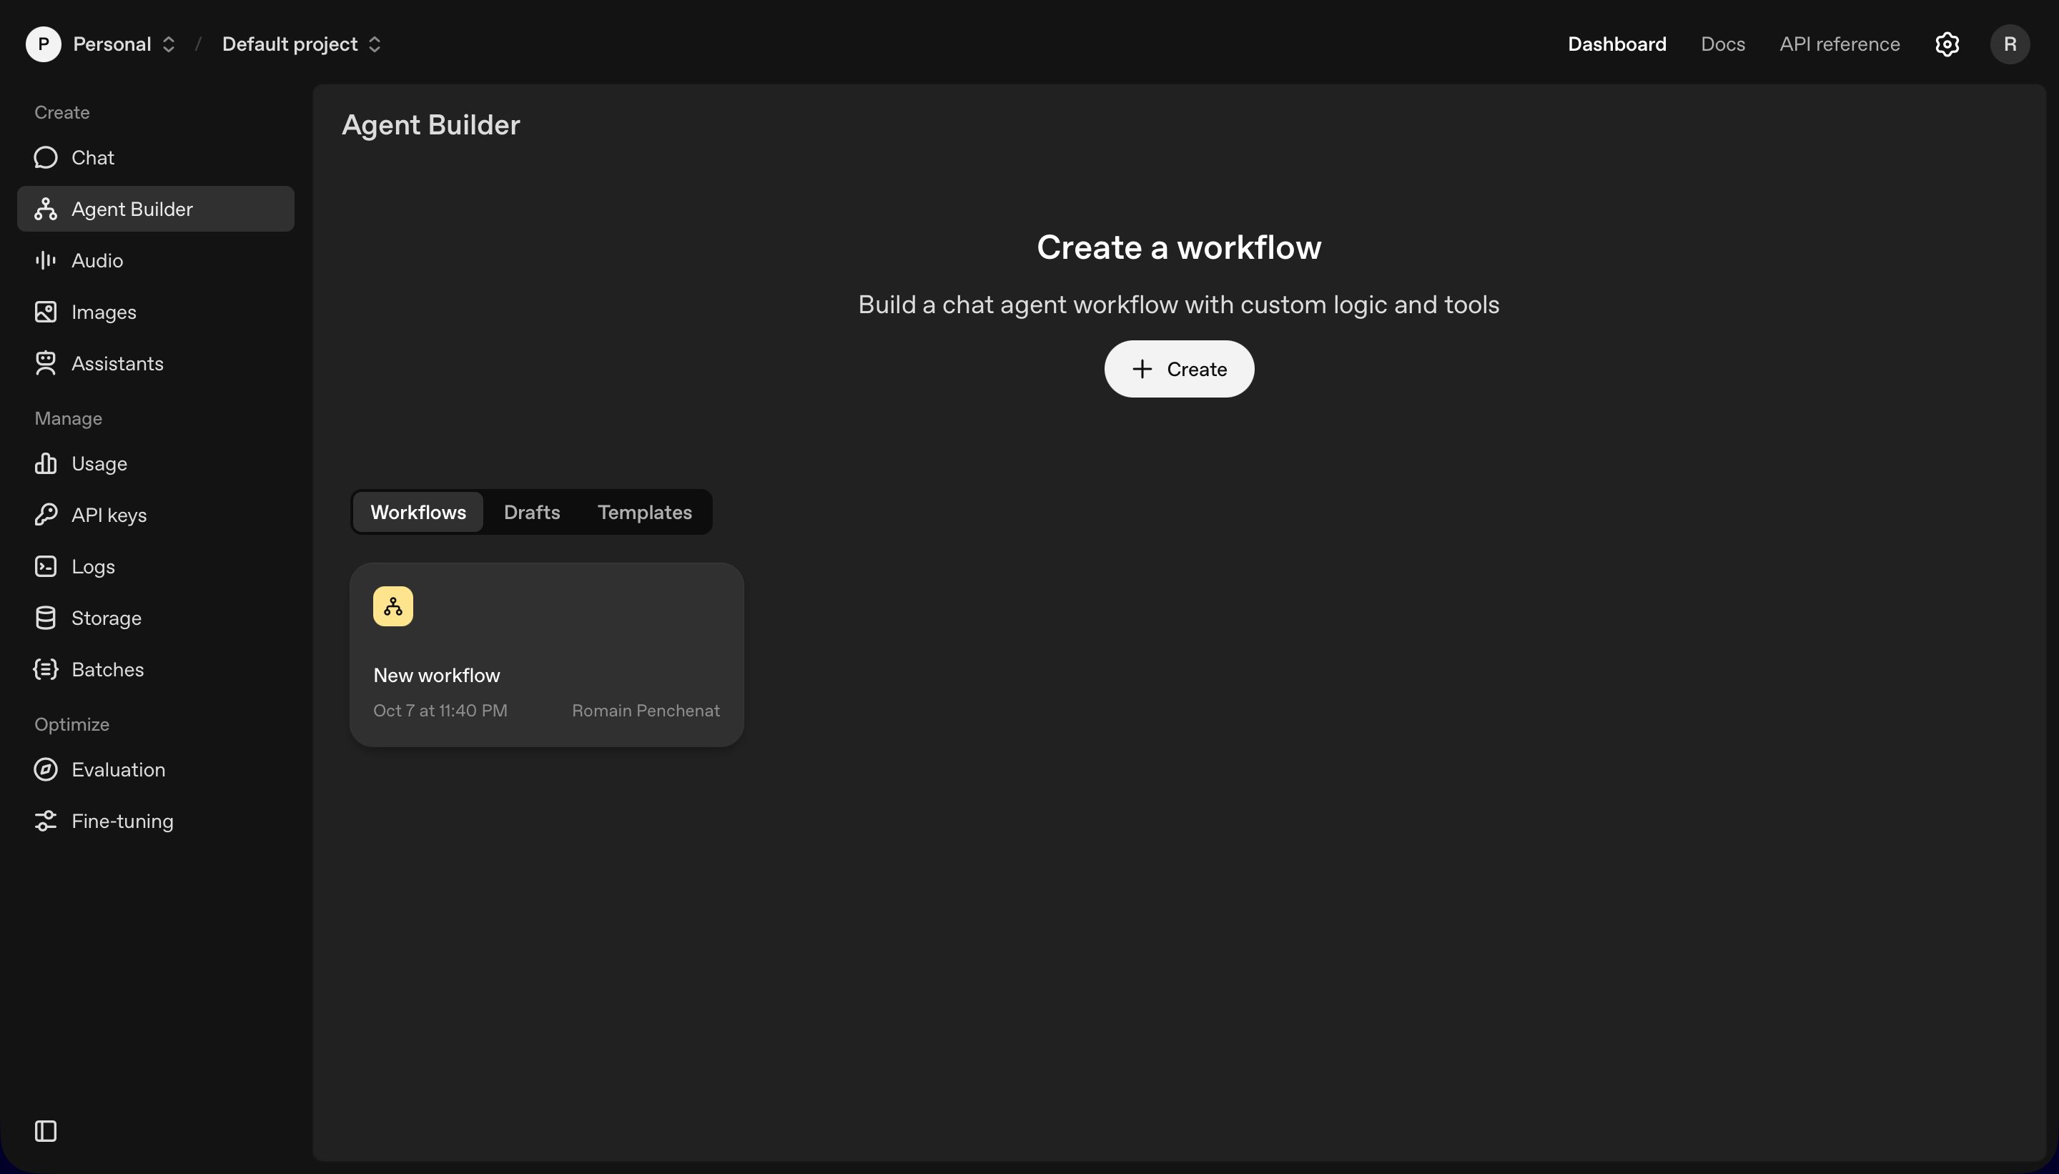Go to the Docs page
The image size is (2059, 1174).
coord(1723,44)
